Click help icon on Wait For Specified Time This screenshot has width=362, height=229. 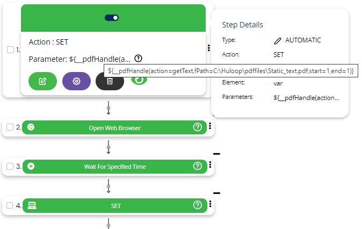click(x=197, y=166)
